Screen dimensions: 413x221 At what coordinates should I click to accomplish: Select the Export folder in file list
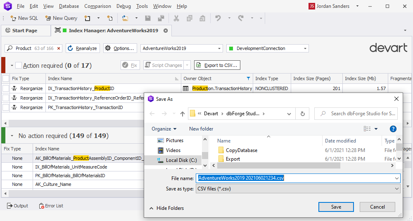(229, 159)
